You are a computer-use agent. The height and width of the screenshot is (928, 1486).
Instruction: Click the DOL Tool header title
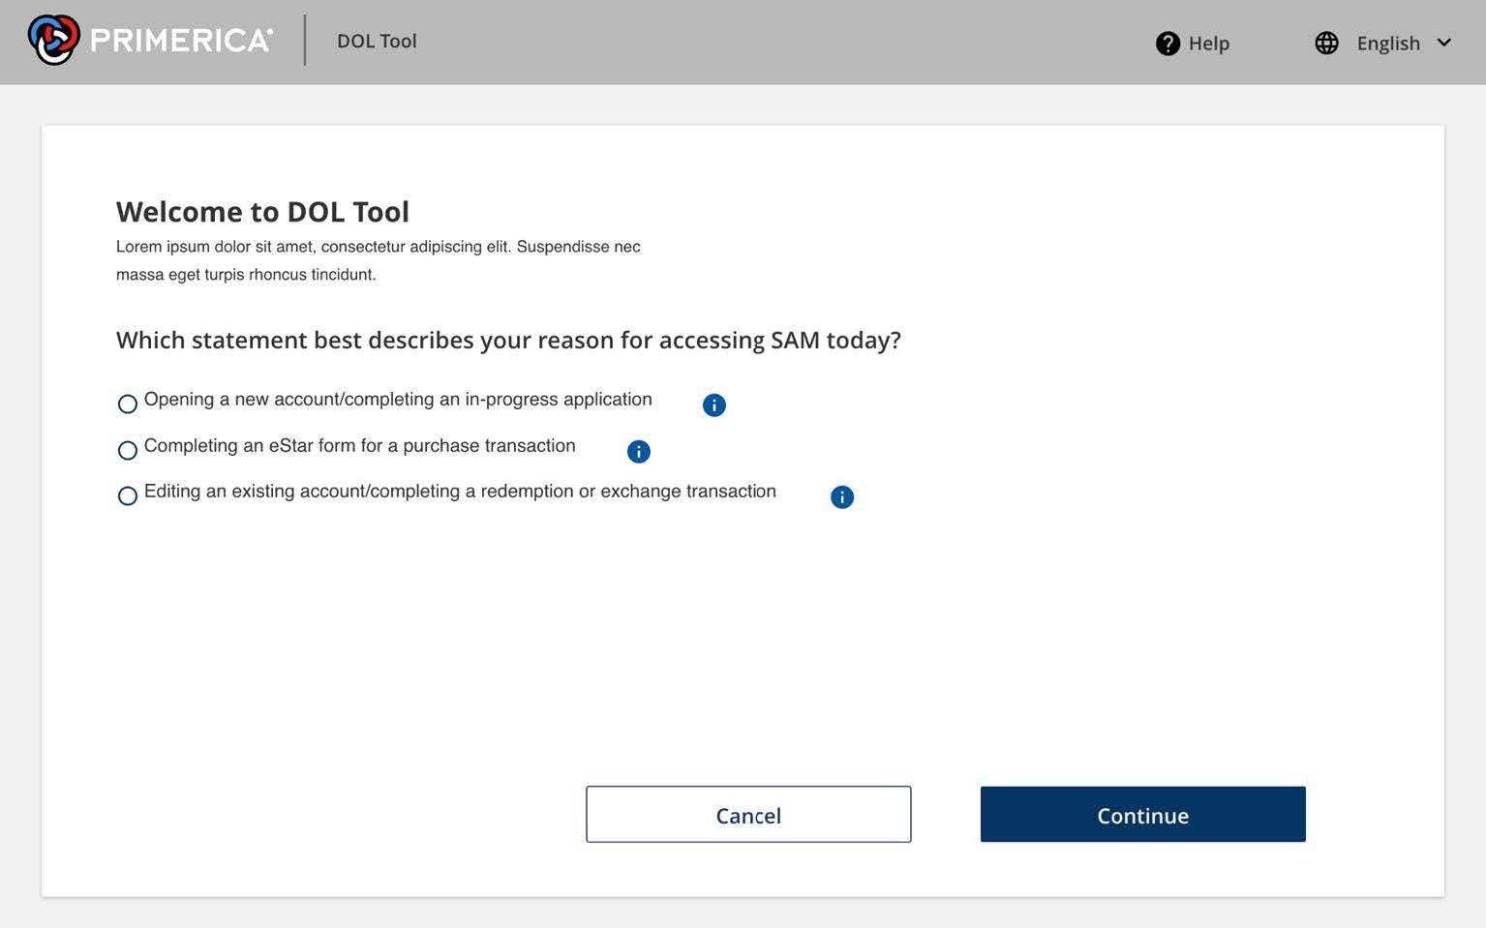[377, 41]
